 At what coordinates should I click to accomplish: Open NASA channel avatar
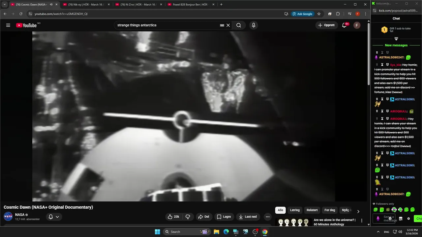tap(8, 217)
